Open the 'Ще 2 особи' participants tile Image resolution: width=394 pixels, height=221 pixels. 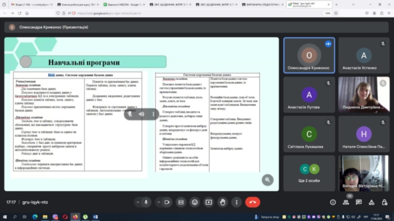pyautogui.click(x=309, y=173)
